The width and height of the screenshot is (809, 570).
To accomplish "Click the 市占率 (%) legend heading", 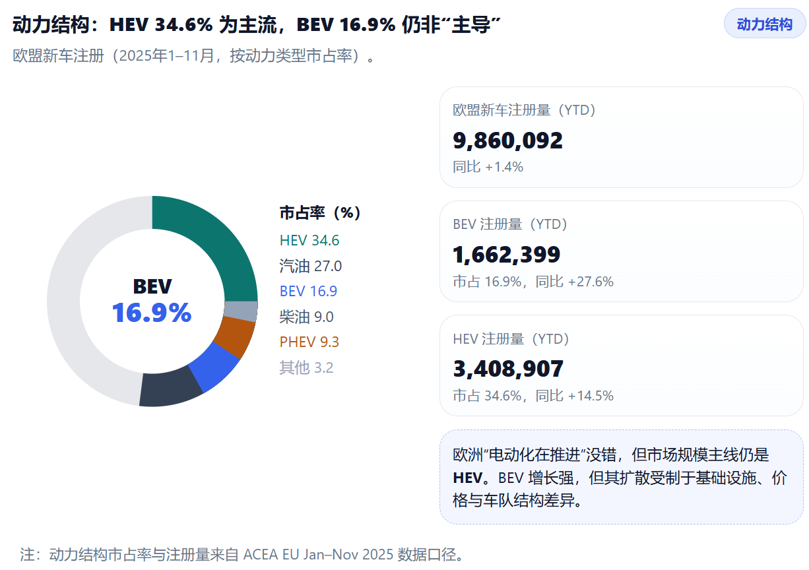I will 320,213.
